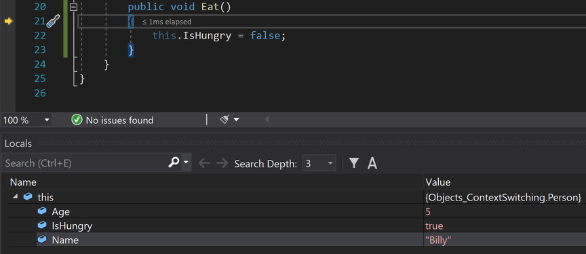Open the Search Depth dropdown showing 3
586x254 pixels.
[x=319, y=163]
